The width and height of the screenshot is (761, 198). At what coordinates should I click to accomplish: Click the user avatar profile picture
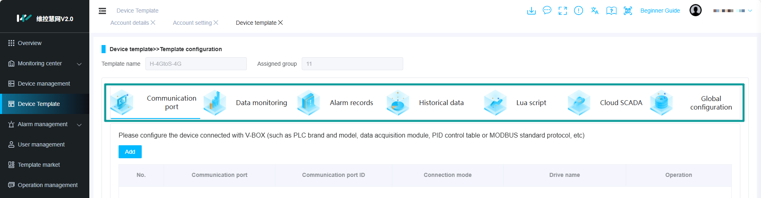(x=695, y=11)
